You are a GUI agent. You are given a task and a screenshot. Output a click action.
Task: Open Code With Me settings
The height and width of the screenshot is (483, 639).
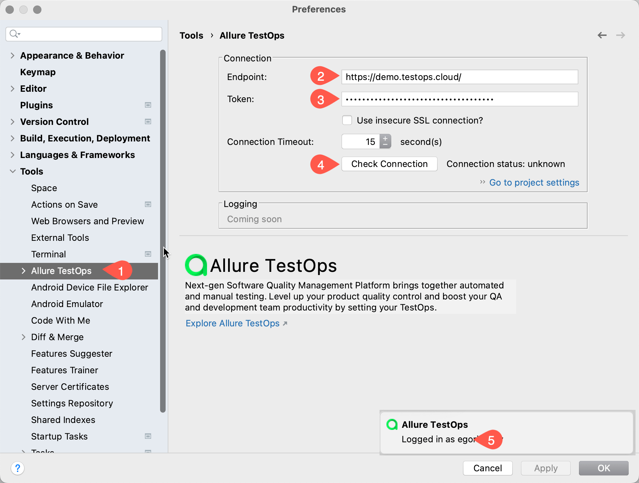(x=61, y=321)
